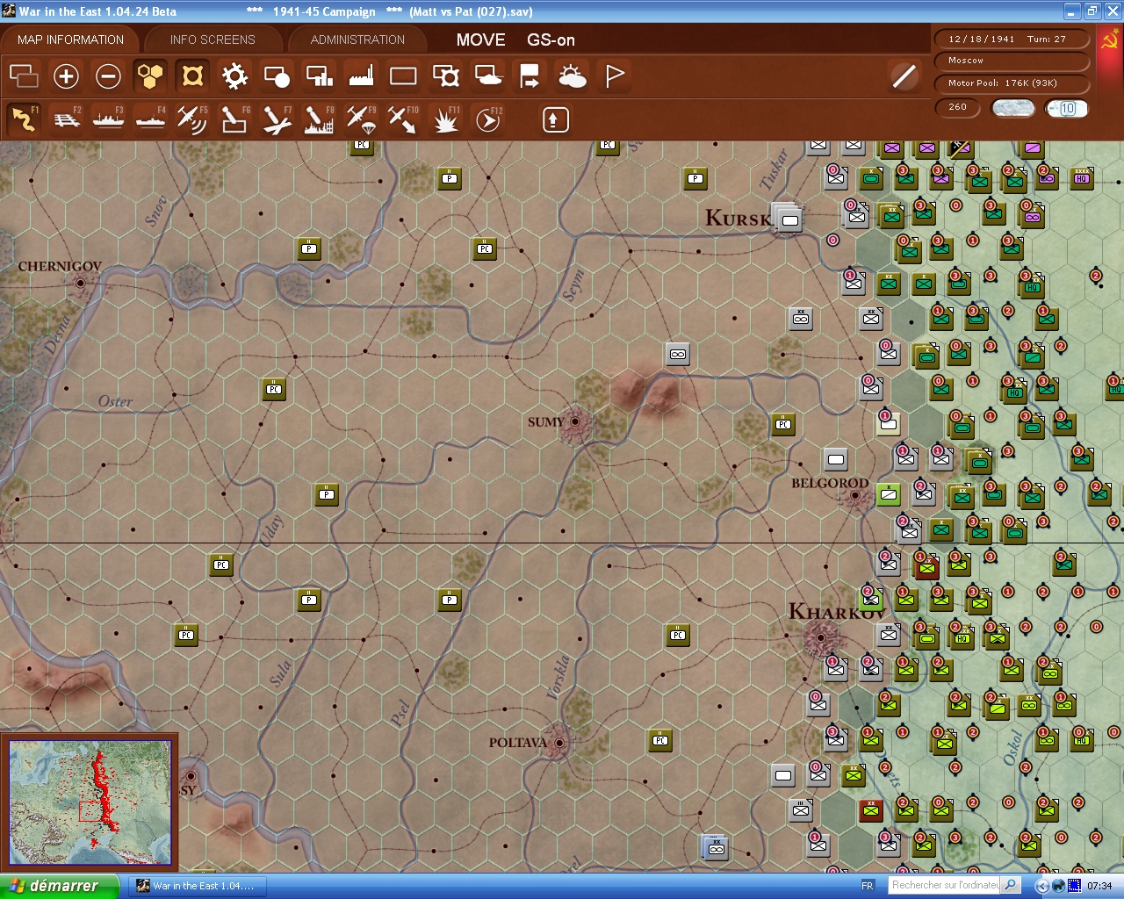Viewport: 1124px width, 899px height.
Task: Click the Chernigov city label
Action: point(60,266)
